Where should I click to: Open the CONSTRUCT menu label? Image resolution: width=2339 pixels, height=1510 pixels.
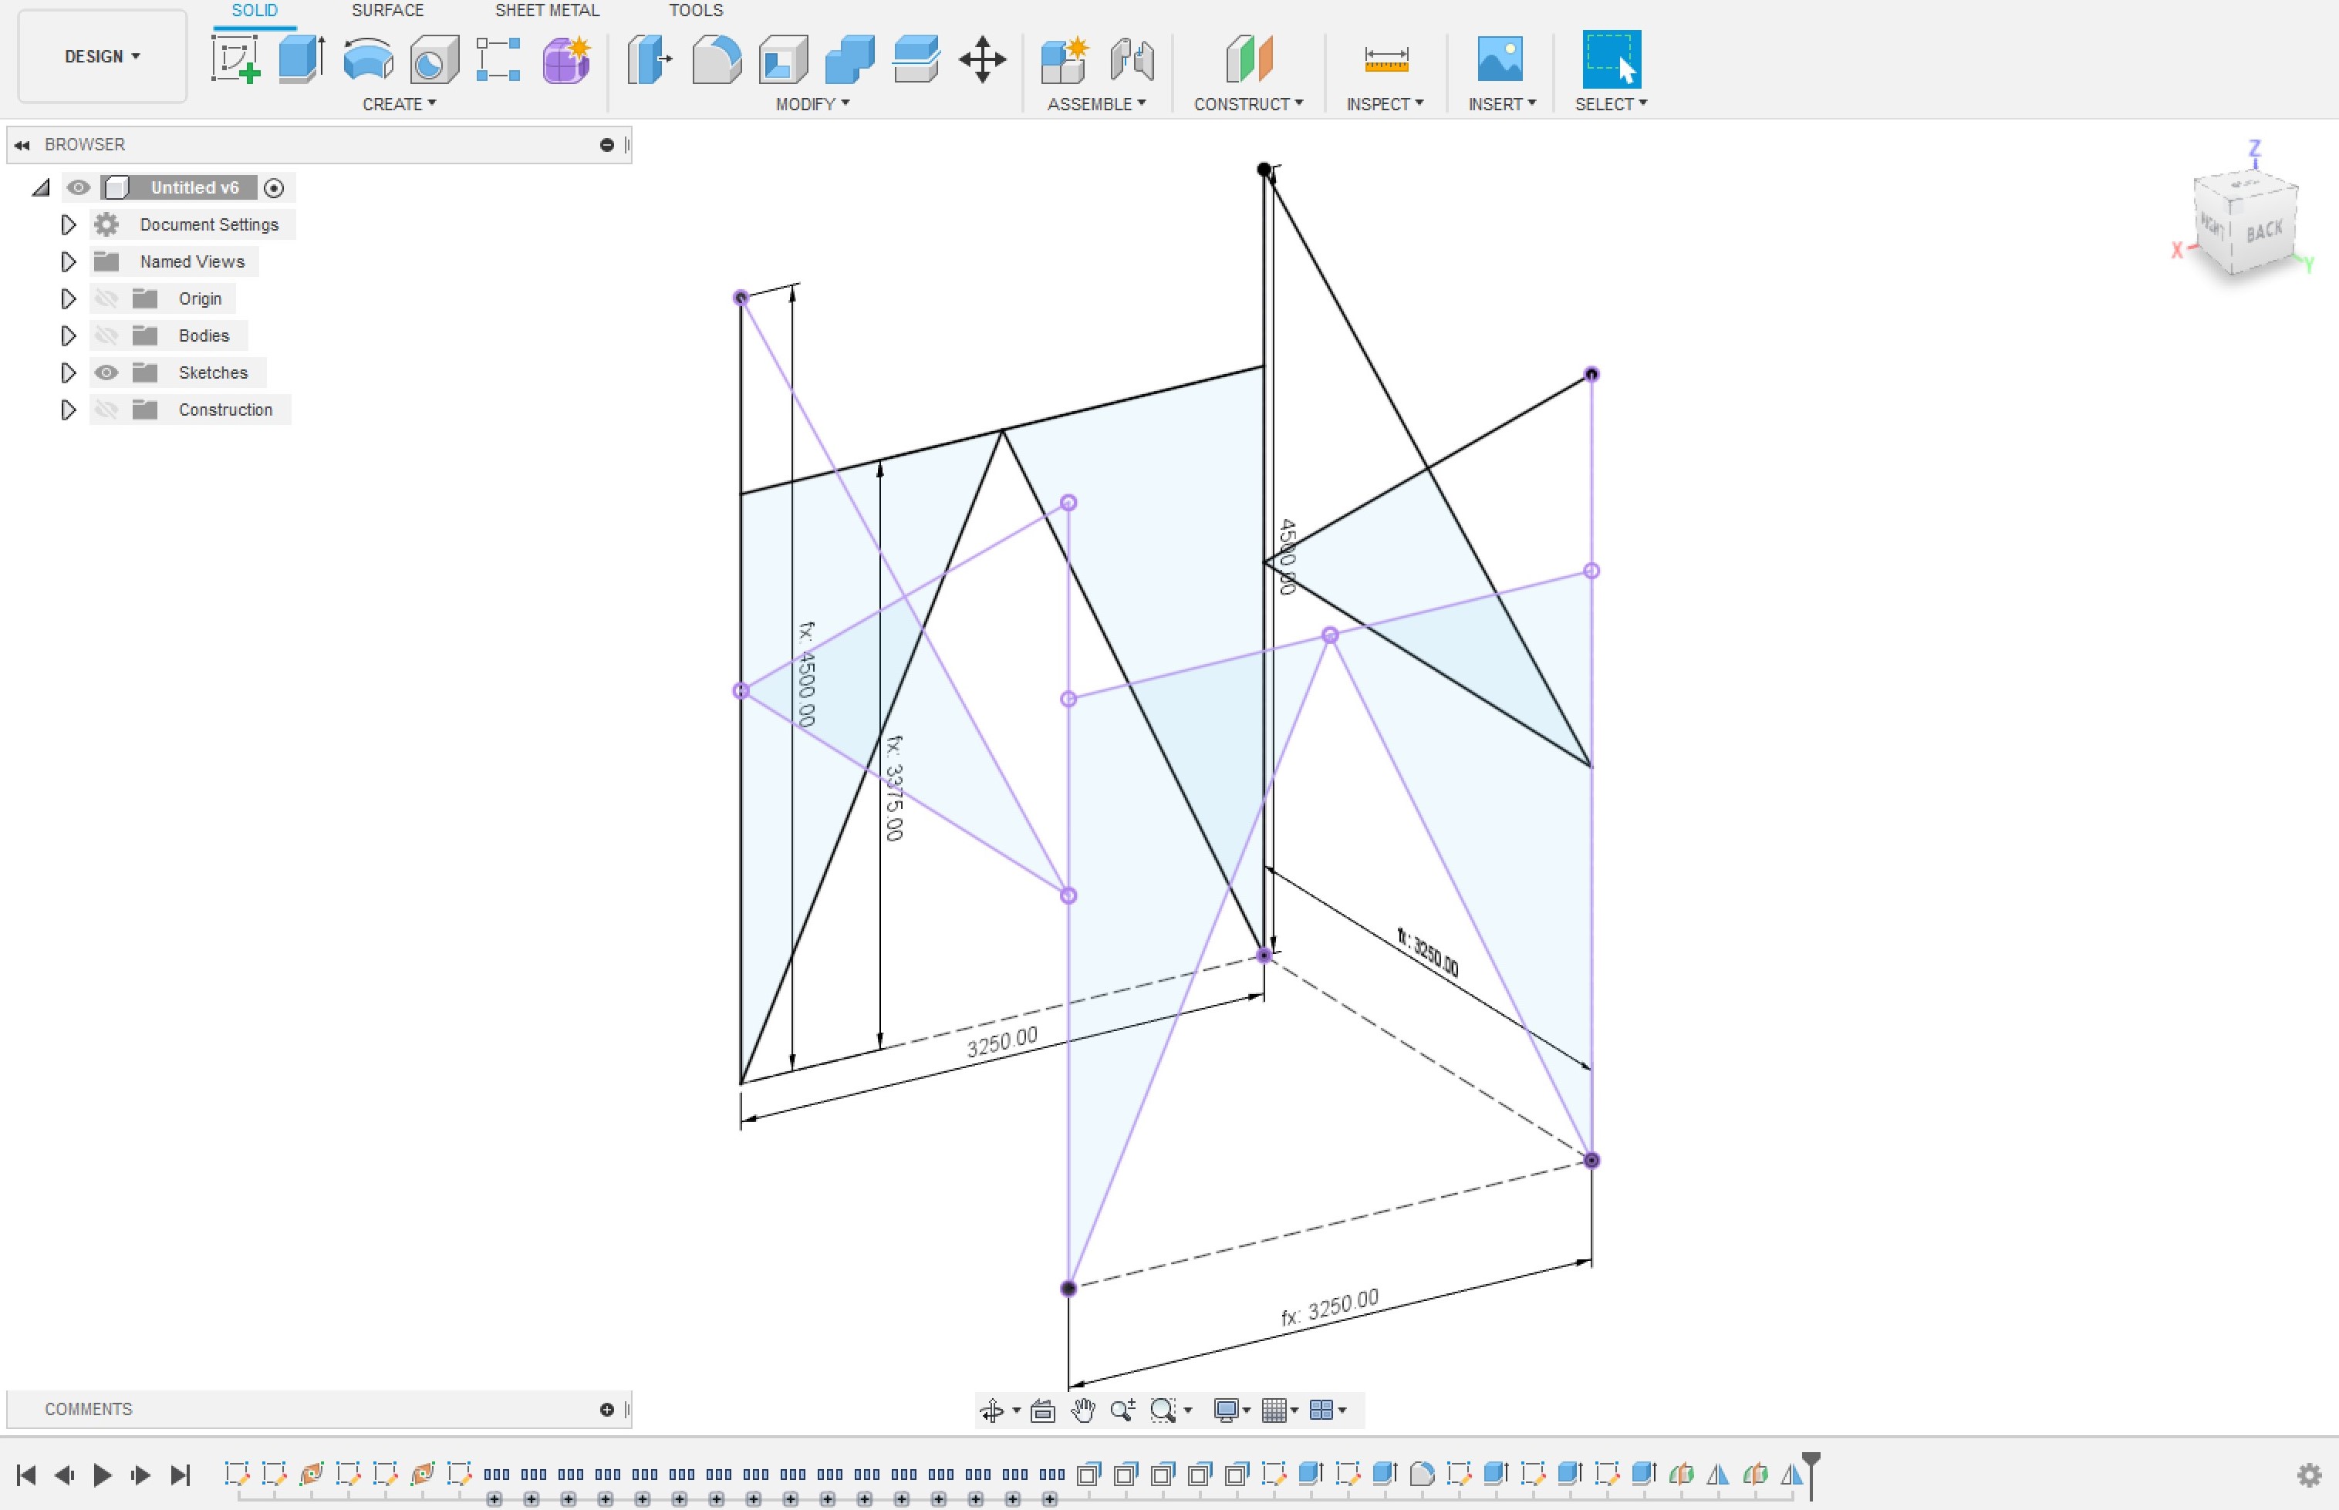1247,104
